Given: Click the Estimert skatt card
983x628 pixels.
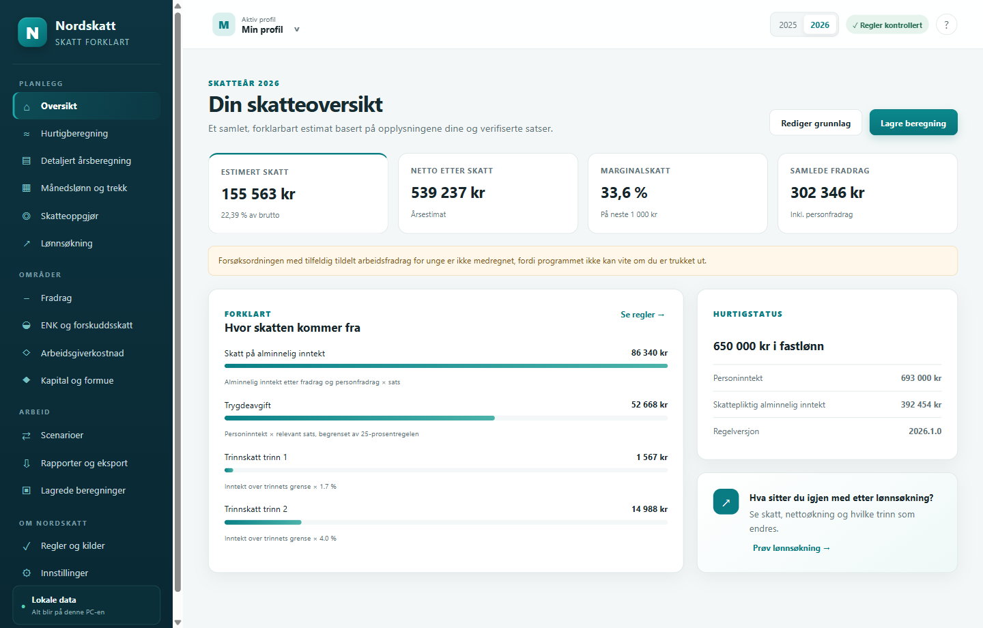Looking at the screenshot, I should pos(298,193).
